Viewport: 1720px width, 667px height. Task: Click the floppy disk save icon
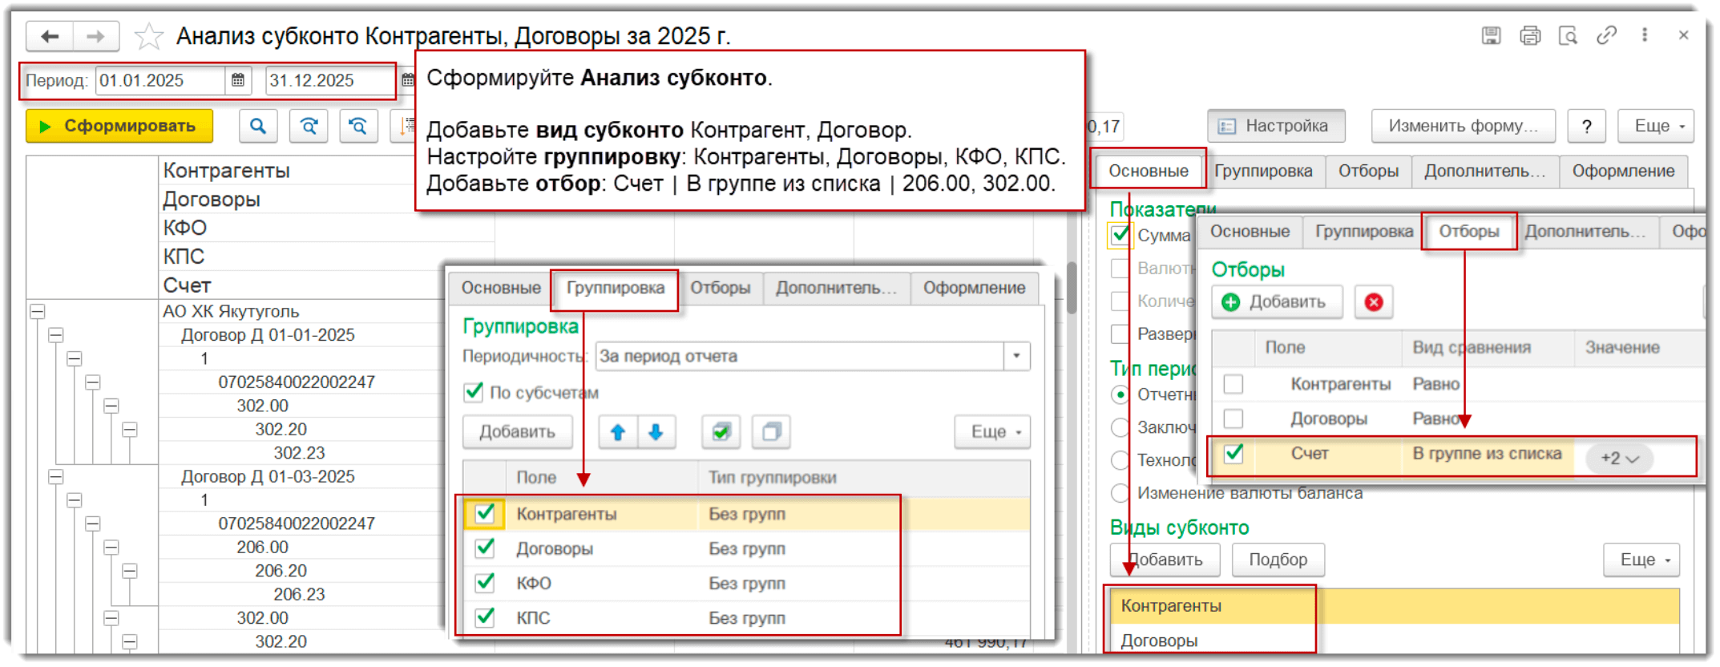tap(1491, 35)
